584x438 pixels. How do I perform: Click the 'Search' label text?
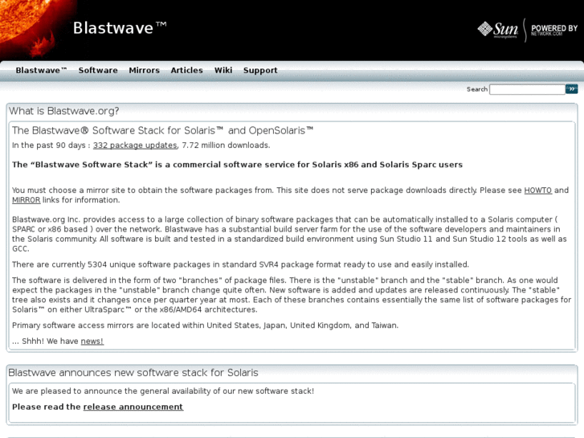[x=476, y=89]
